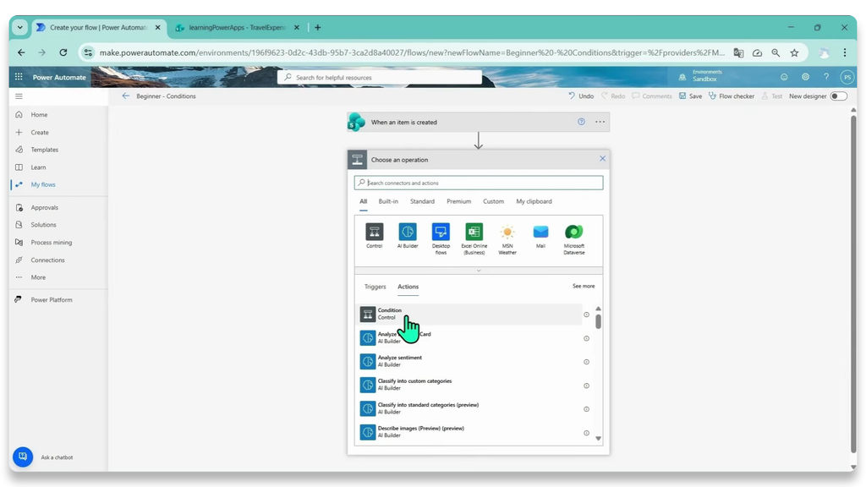The width and height of the screenshot is (866, 487).
Task: Select the MSN Weather connector
Action: pyautogui.click(x=507, y=232)
